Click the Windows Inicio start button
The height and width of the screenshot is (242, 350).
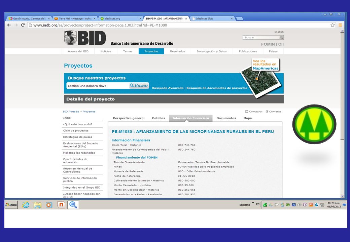11,205
